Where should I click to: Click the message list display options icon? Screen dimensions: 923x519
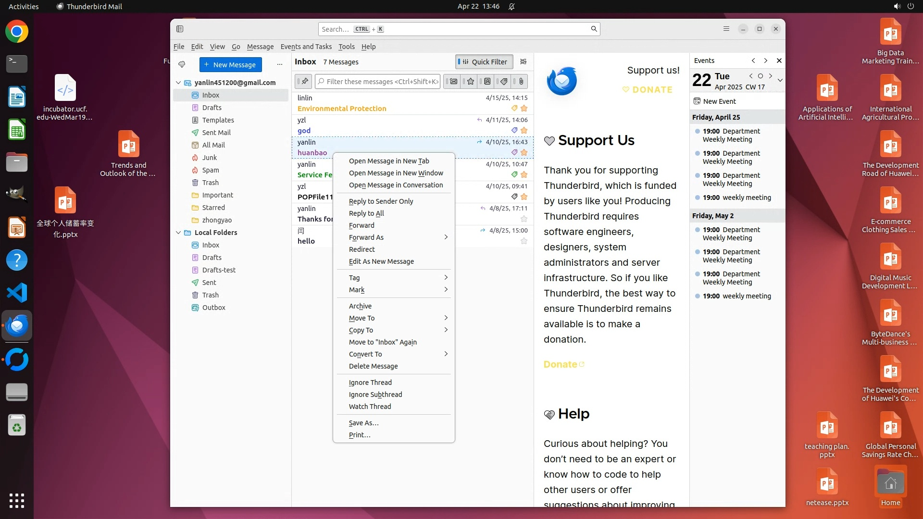[524, 62]
